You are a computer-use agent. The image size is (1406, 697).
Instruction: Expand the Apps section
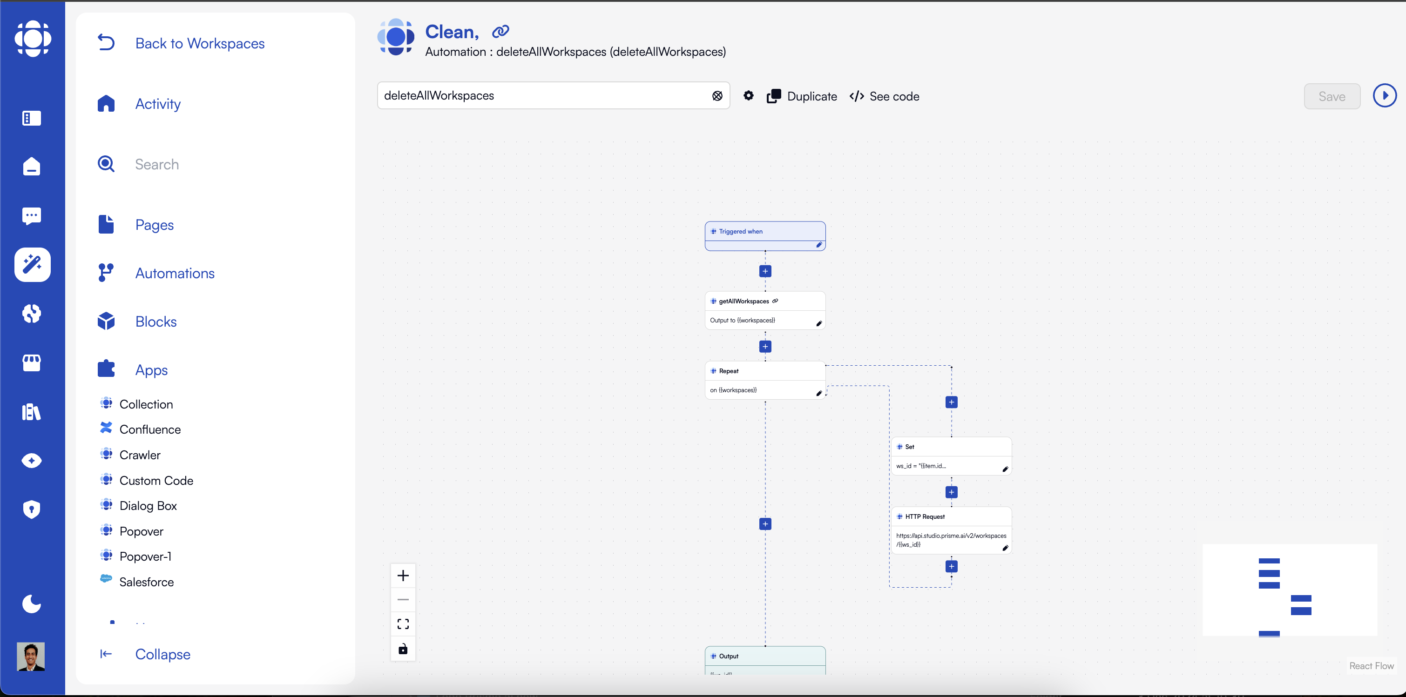151,370
